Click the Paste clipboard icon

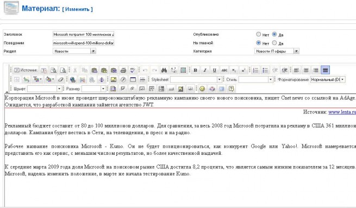(94, 70)
